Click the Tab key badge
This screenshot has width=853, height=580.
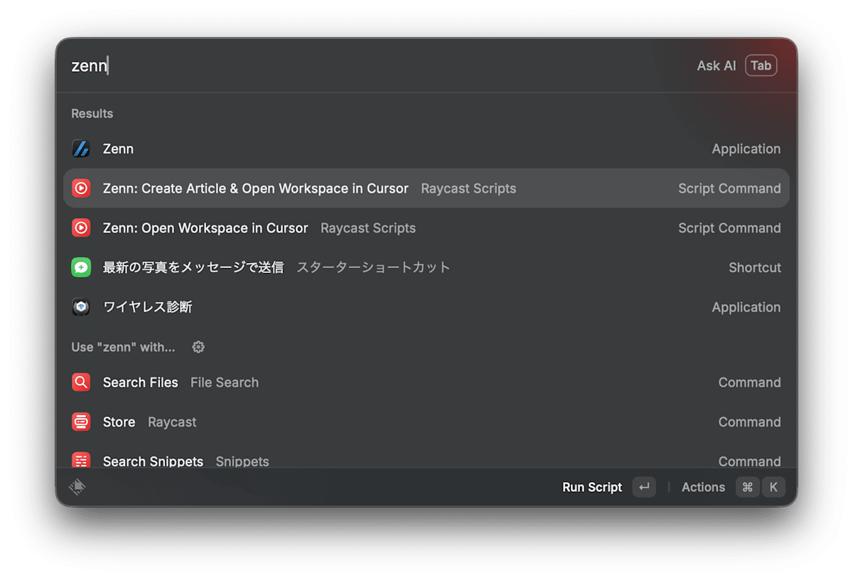[761, 65]
